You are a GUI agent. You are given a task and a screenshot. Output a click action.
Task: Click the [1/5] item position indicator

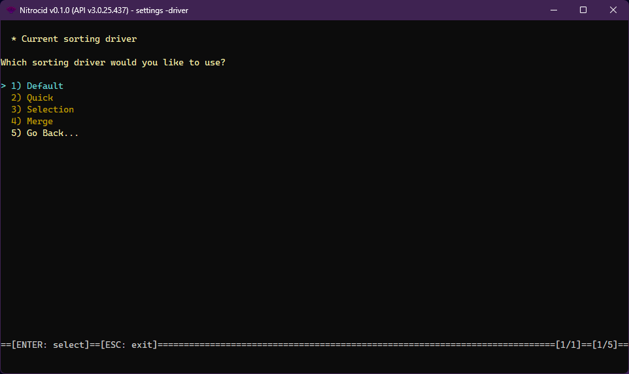(604, 345)
